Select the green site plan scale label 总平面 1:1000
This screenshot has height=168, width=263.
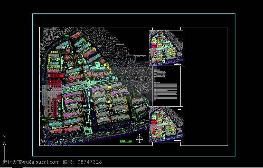[x=126, y=141]
